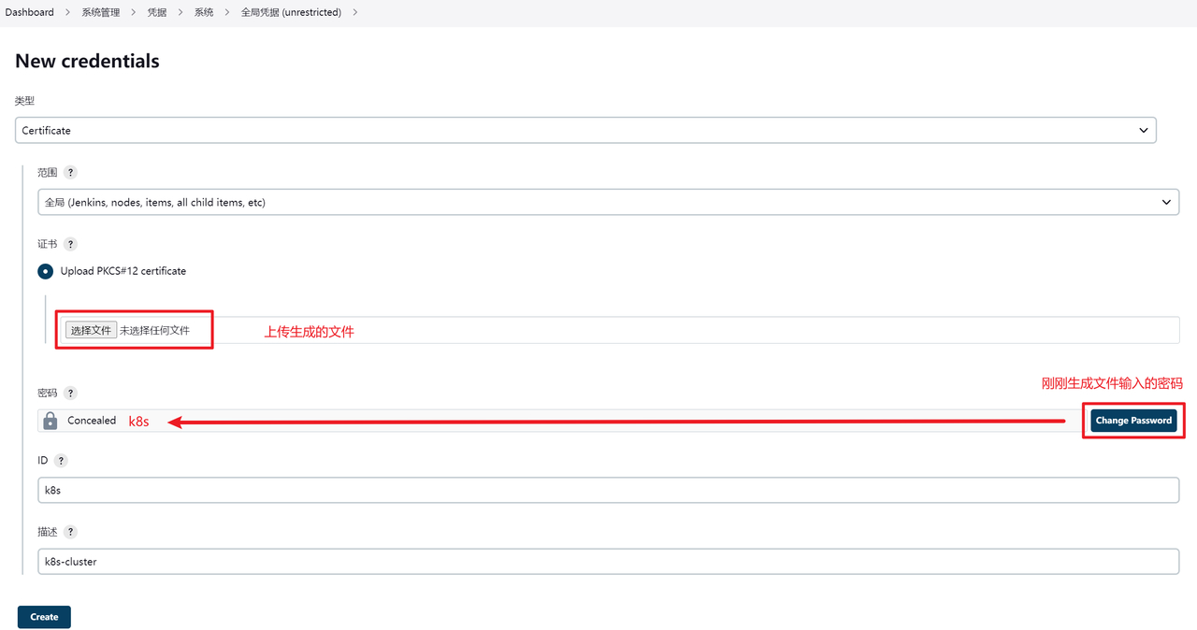The image size is (1197, 630).
Task: Click the help icon beside 证书 label
Action: (x=70, y=244)
